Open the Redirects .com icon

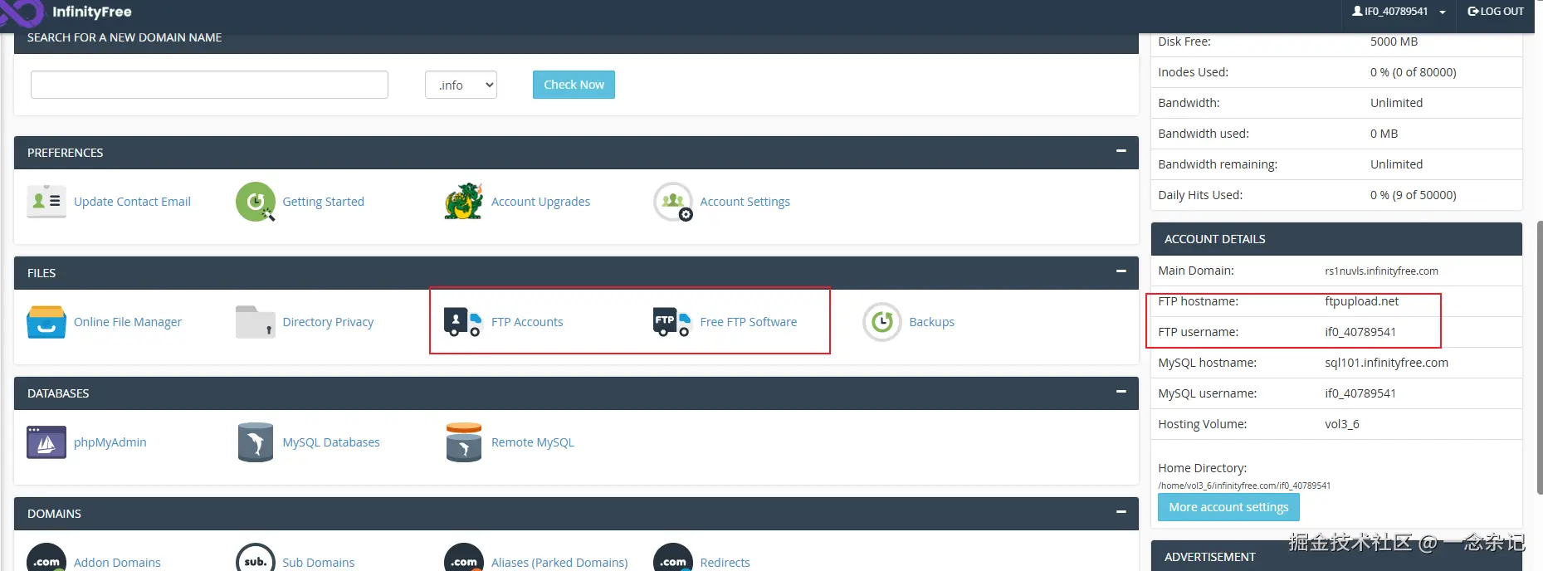(673, 558)
